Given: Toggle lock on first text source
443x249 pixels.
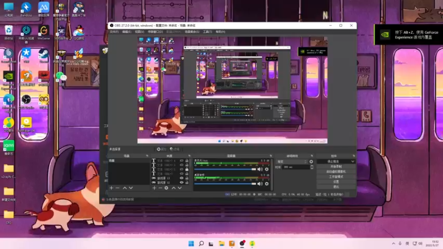Looking at the screenshot, I should (187, 160).
